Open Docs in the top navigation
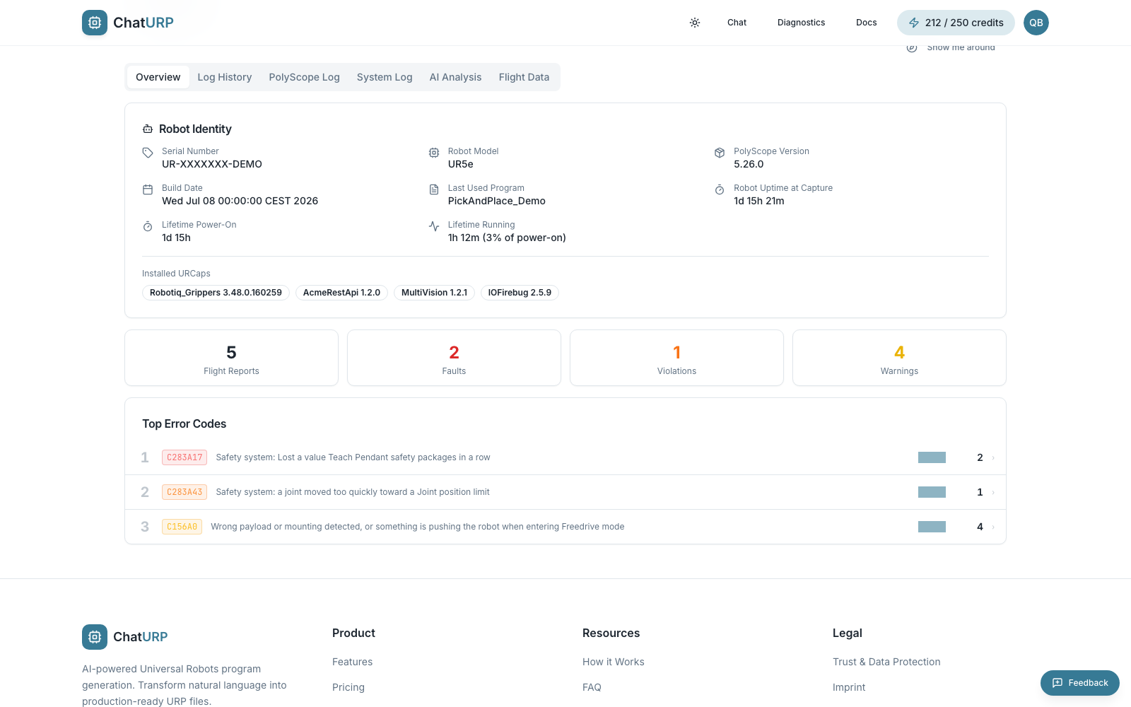 866,23
